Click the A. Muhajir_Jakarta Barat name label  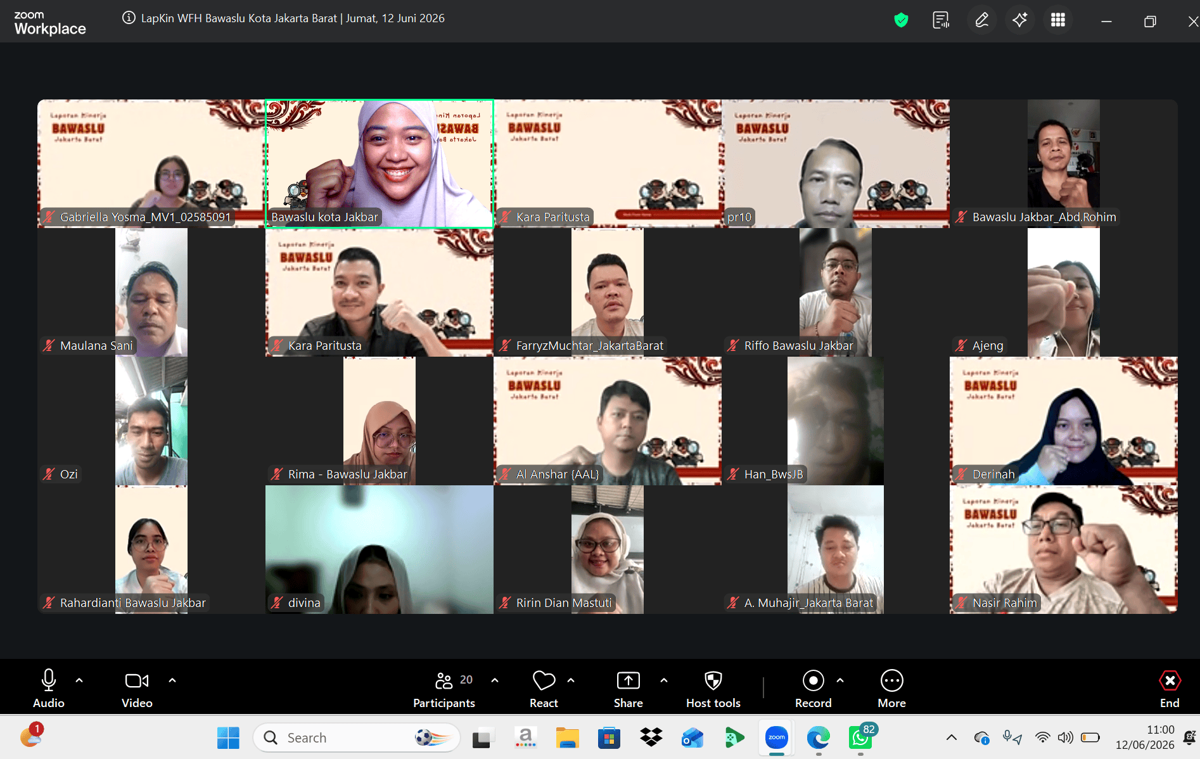point(808,603)
